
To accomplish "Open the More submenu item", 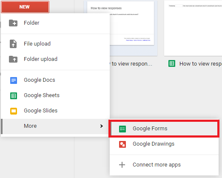I will [x=55, y=126].
